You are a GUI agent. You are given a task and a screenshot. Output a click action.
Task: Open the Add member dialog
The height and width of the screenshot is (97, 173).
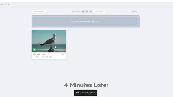pos(99,11)
